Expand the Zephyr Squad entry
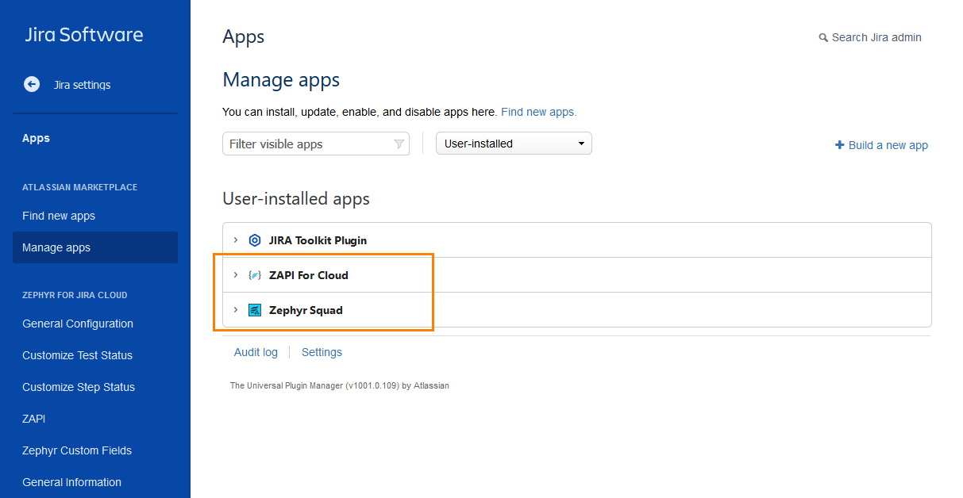This screenshot has width=963, height=498. (235, 310)
